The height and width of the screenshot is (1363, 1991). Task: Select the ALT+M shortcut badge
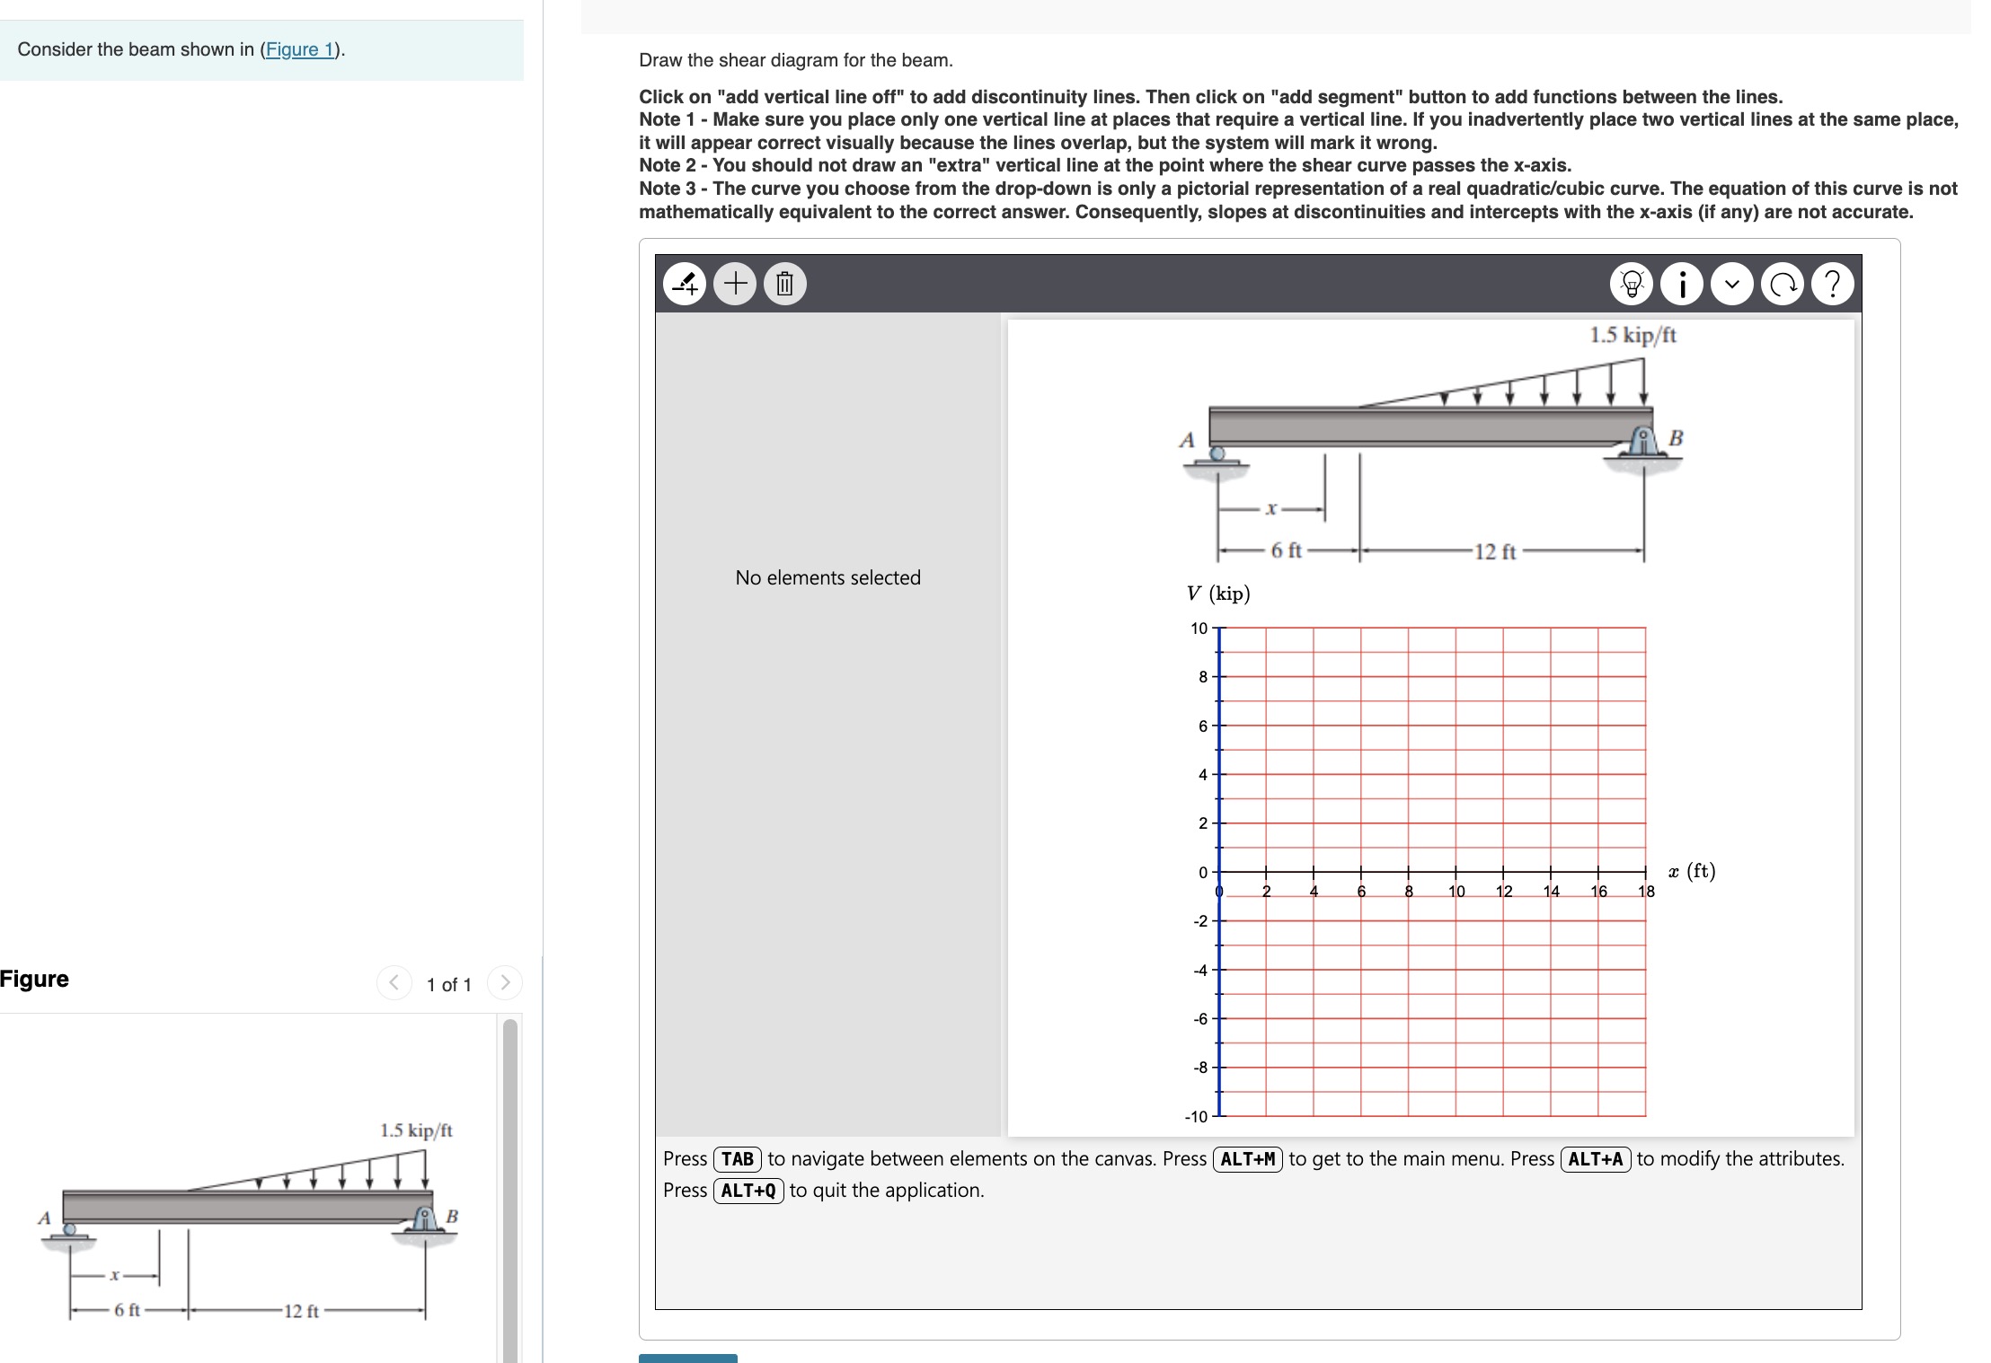coord(1248,1158)
